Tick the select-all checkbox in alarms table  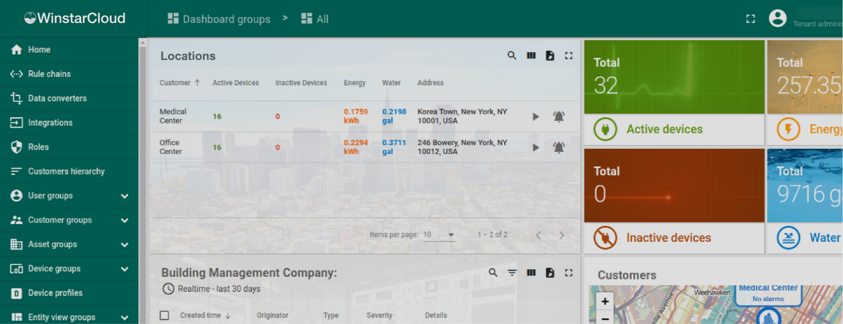(x=164, y=315)
